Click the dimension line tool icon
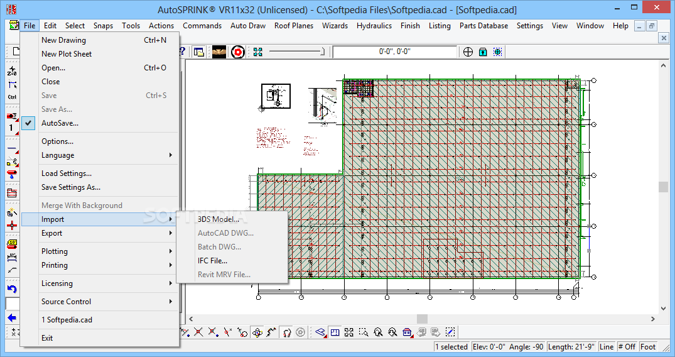 (x=12, y=258)
